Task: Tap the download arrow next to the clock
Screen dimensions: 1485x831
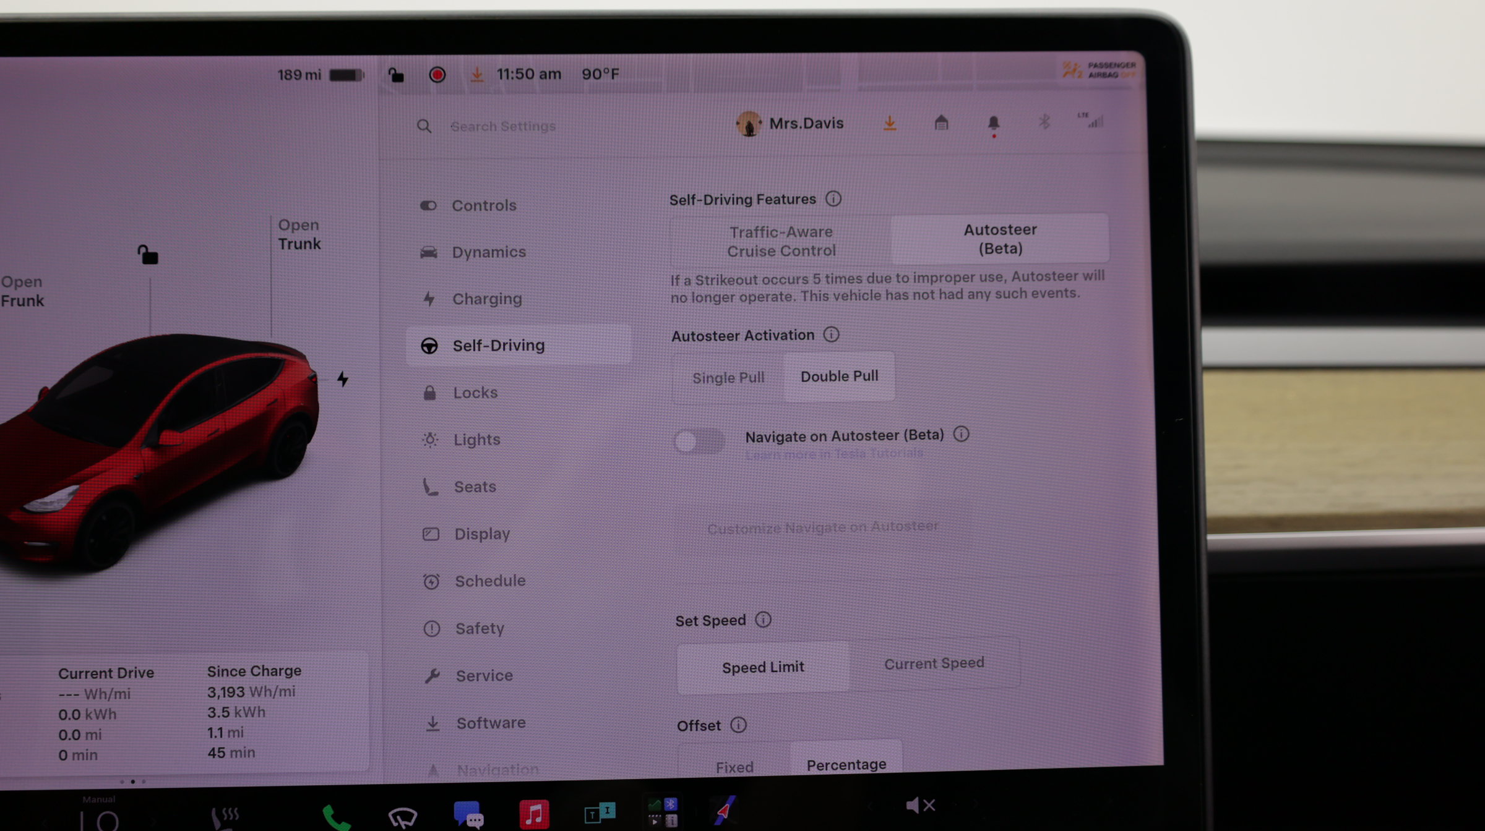Action: click(x=476, y=75)
